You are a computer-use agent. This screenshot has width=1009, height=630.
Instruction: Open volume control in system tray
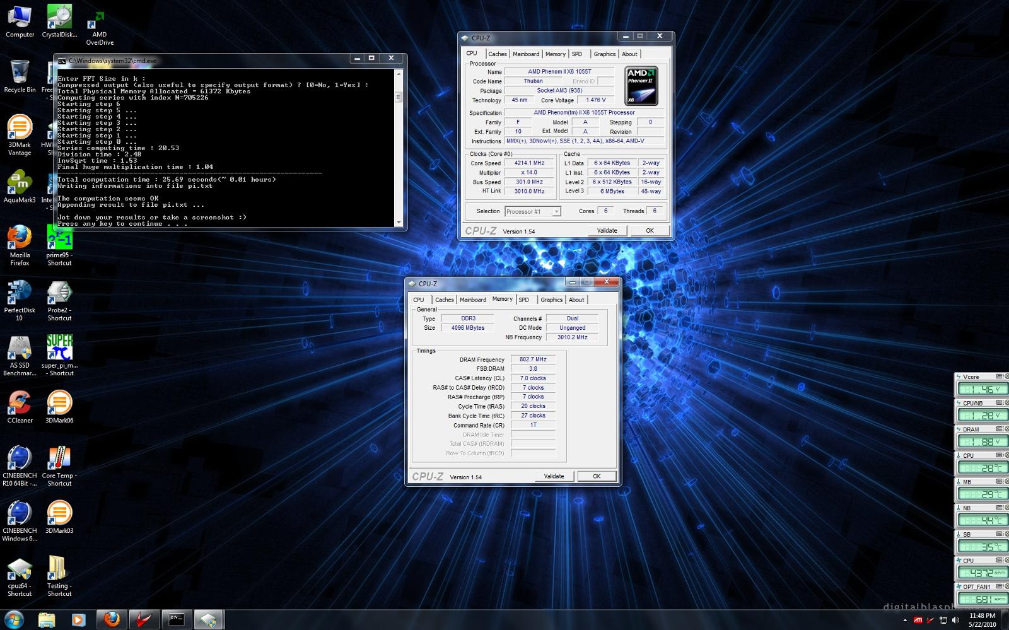[956, 620]
